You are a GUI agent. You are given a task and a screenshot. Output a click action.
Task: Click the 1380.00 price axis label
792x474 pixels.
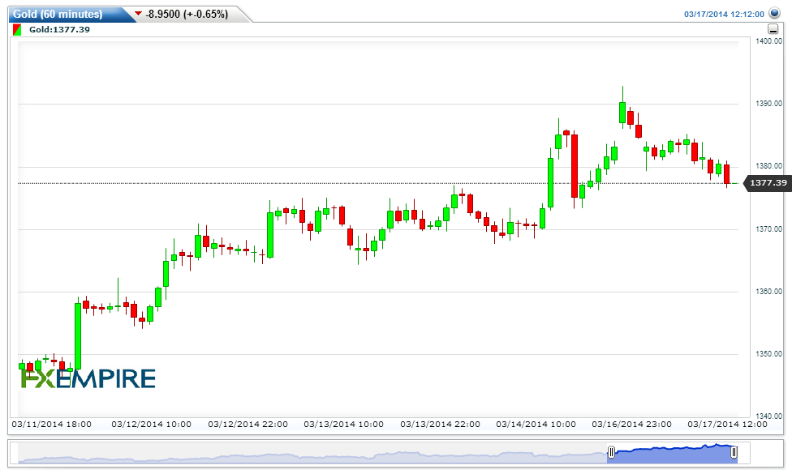(x=768, y=166)
